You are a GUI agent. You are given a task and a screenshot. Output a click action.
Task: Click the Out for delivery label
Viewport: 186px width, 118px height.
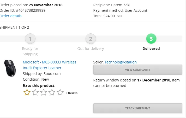click(x=91, y=49)
